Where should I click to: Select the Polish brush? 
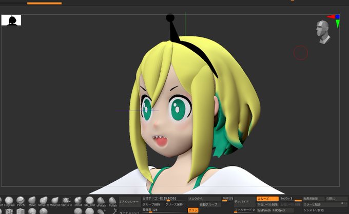point(112,202)
